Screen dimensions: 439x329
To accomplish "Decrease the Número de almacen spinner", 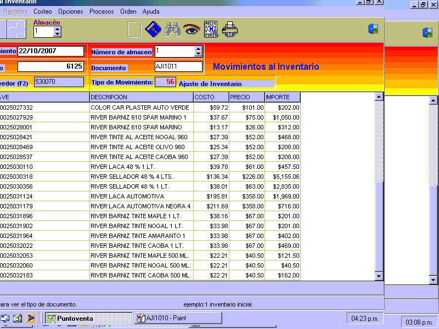I will point(199,54).
